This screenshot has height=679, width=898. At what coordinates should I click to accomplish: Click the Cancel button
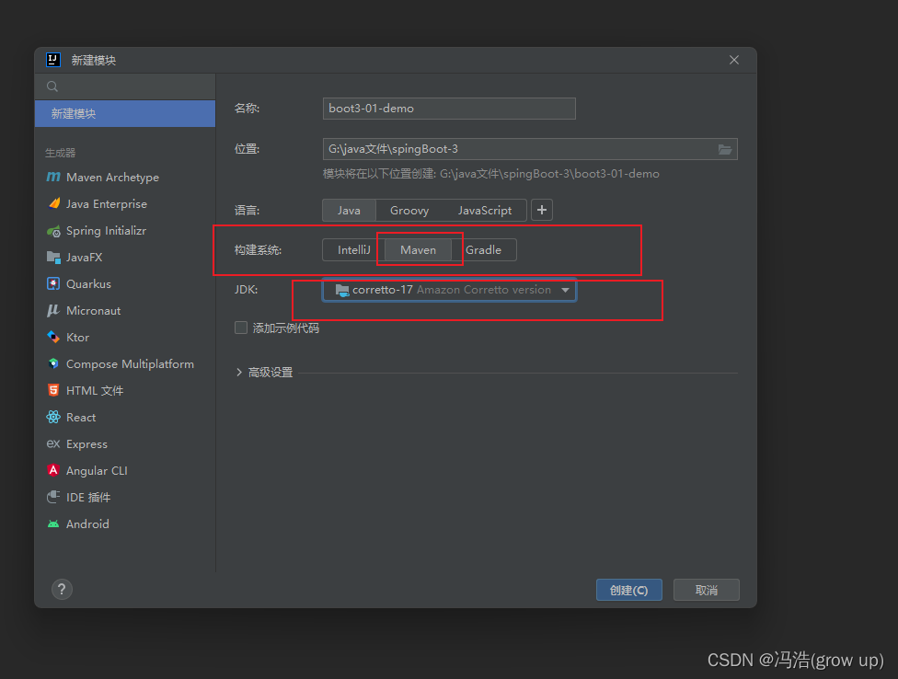pos(706,590)
